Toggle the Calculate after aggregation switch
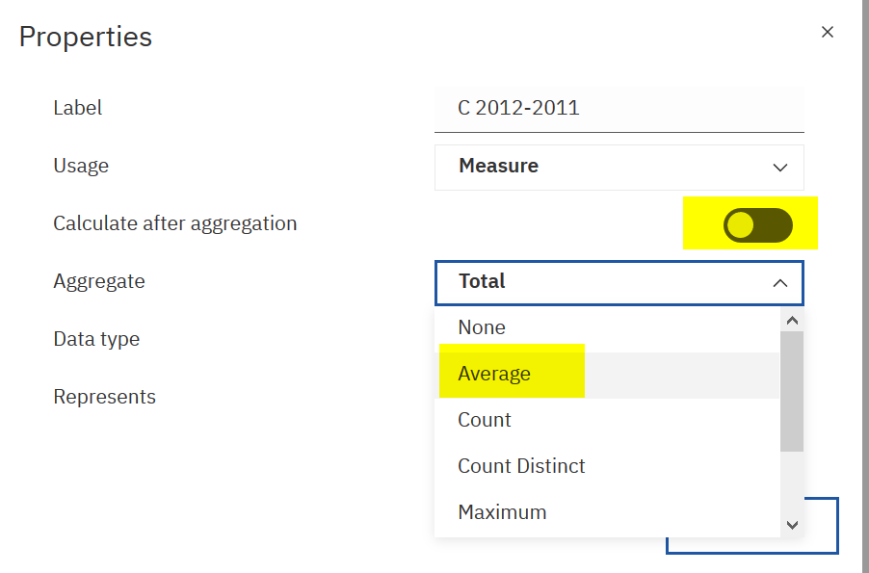The width and height of the screenshot is (869, 573). 757,225
